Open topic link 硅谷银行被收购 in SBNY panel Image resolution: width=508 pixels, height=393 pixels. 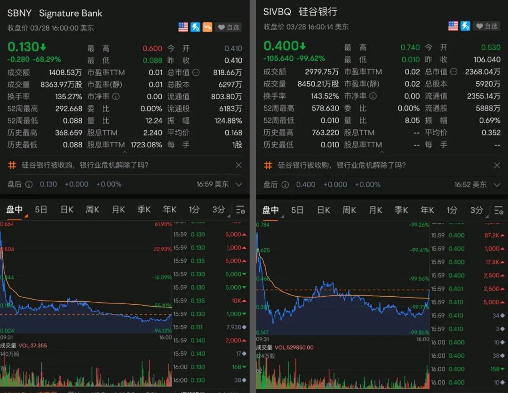[85, 165]
